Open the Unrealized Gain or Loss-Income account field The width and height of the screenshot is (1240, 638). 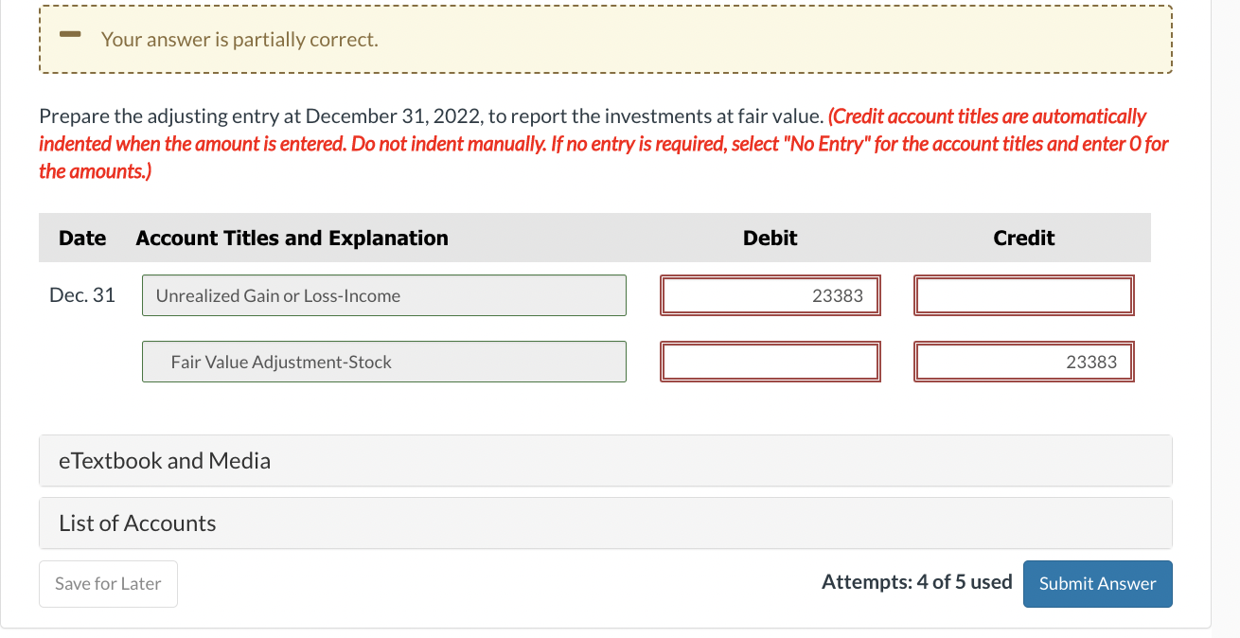click(383, 295)
